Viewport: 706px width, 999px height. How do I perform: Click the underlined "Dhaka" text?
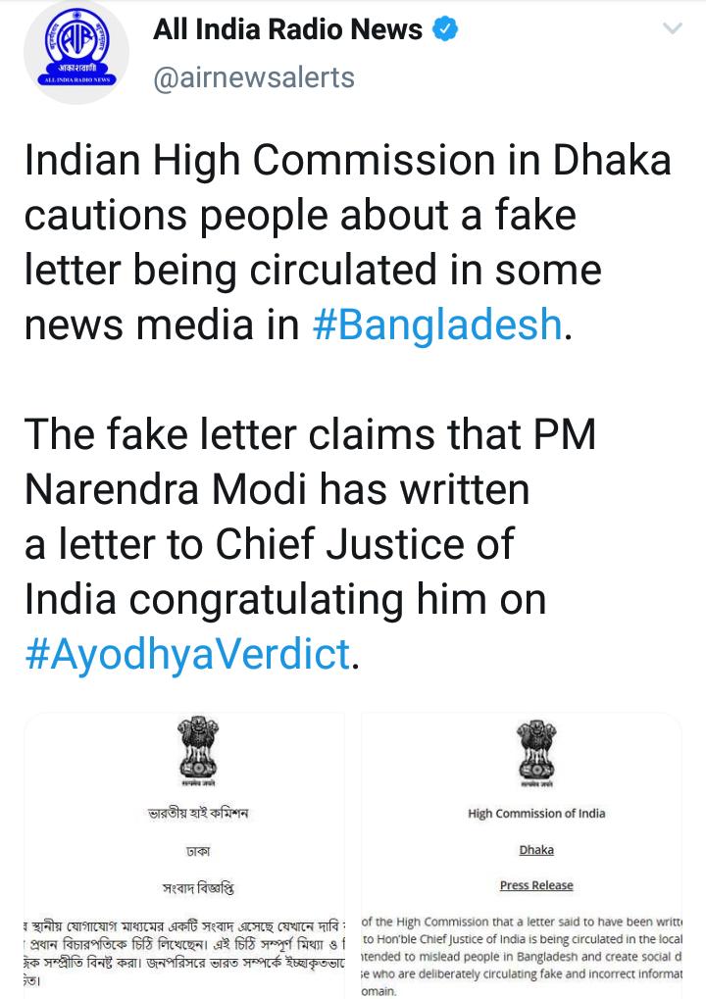[x=536, y=849]
